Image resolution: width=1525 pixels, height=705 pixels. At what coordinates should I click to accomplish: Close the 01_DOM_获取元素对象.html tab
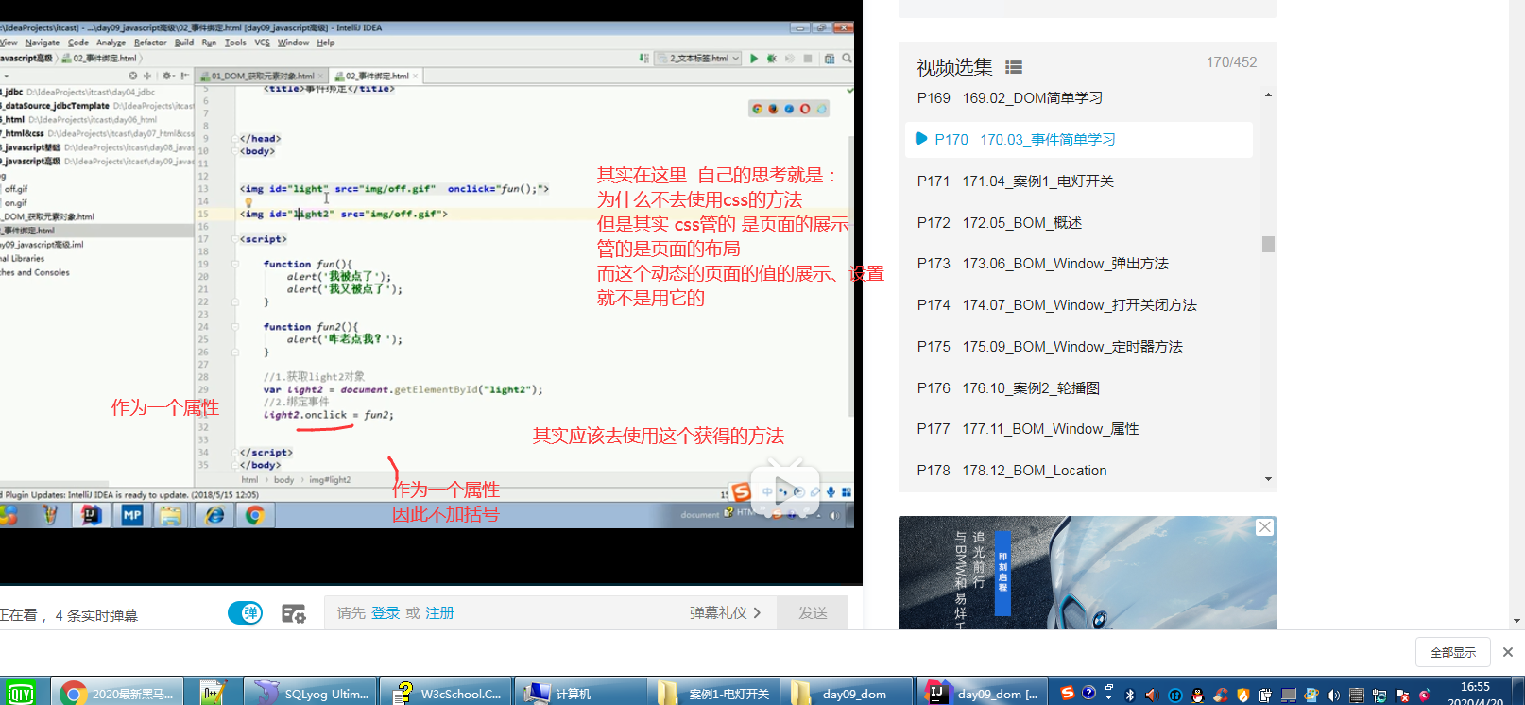pos(321,76)
